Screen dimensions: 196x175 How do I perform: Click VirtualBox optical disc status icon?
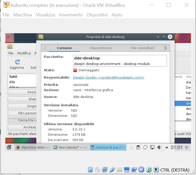pos(97,170)
